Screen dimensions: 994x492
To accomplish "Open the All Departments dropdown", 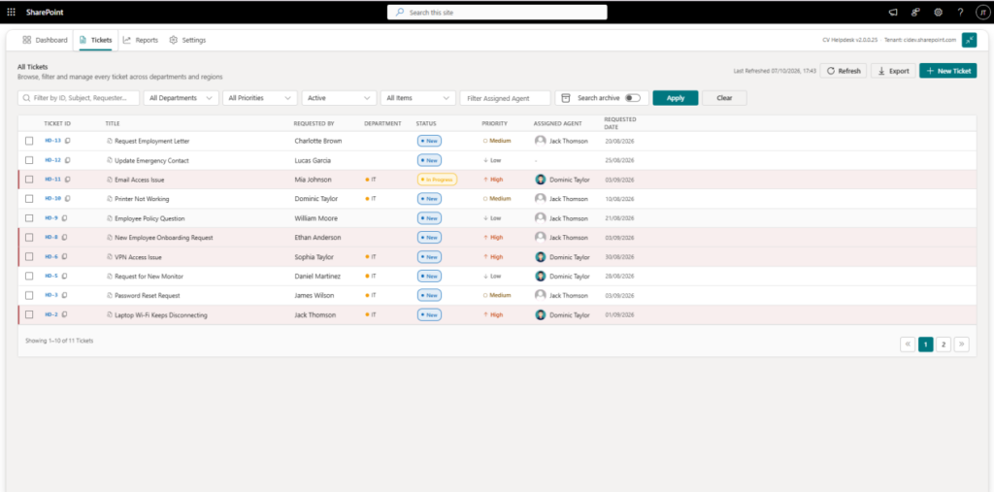I will 182,98.
